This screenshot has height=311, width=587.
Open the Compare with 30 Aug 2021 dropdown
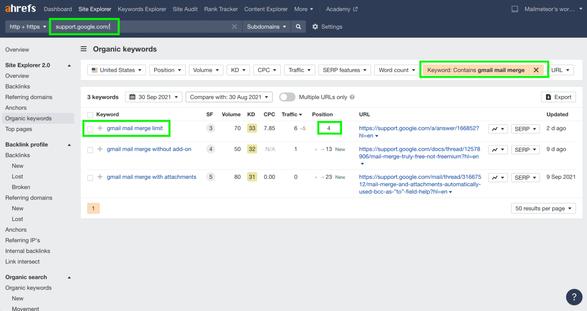pos(229,97)
